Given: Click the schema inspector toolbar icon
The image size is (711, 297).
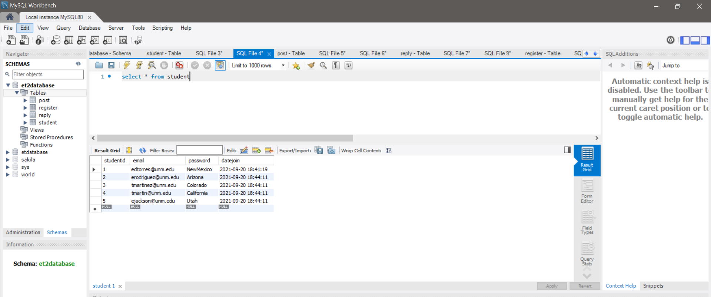Looking at the screenshot, I should click(40, 40).
